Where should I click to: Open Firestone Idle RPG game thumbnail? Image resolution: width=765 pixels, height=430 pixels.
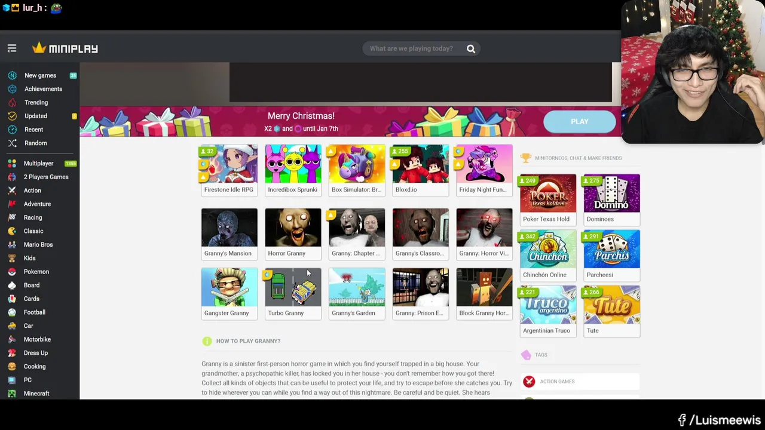coord(229,170)
